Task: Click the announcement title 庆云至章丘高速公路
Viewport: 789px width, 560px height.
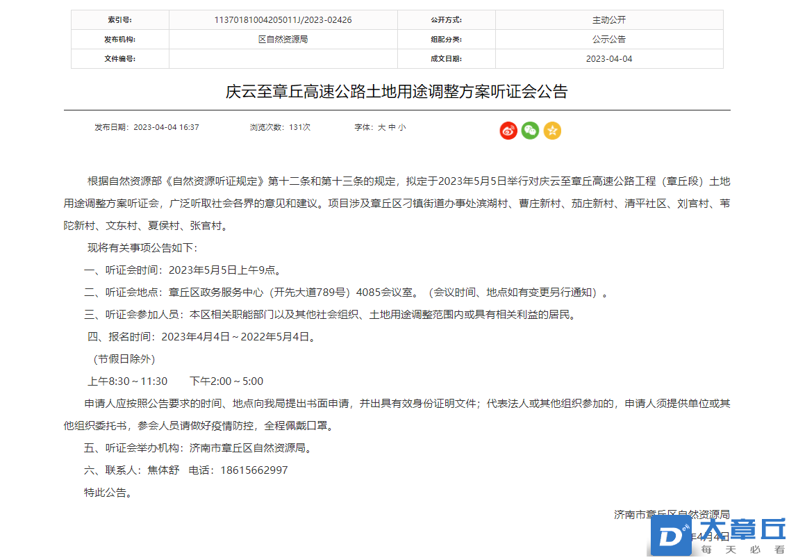Action: [397, 92]
